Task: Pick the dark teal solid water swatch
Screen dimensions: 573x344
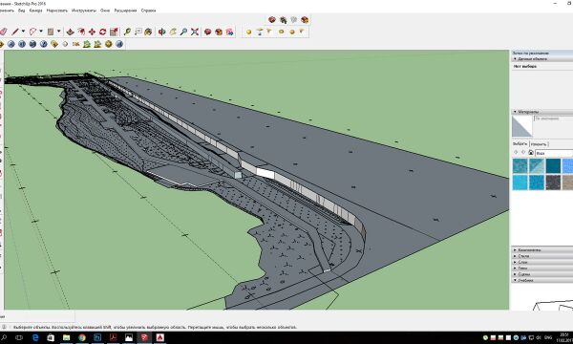Action: click(x=553, y=165)
